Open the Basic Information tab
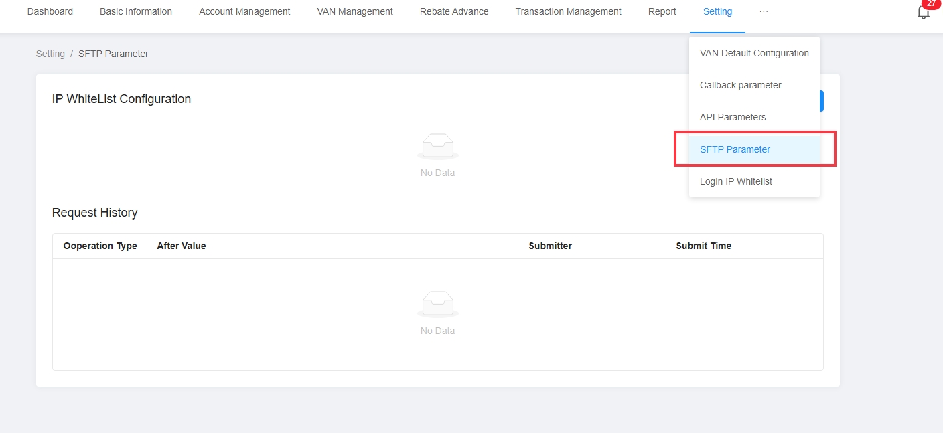The width and height of the screenshot is (943, 433). (x=136, y=11)
